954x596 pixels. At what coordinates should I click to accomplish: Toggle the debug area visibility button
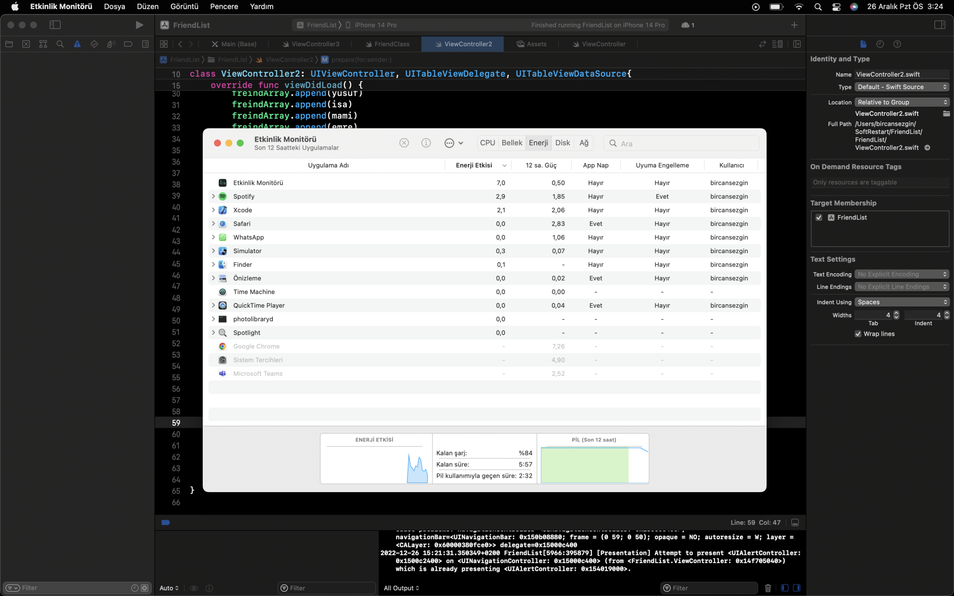(x=795, y=523)
